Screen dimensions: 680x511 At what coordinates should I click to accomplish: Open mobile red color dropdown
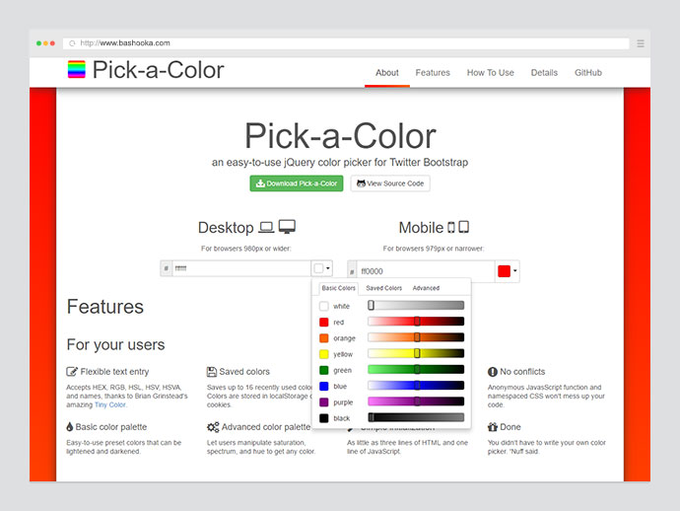[x=507, y=271]
